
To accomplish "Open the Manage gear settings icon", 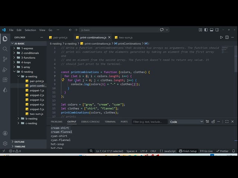I will [x=5, y=144].
